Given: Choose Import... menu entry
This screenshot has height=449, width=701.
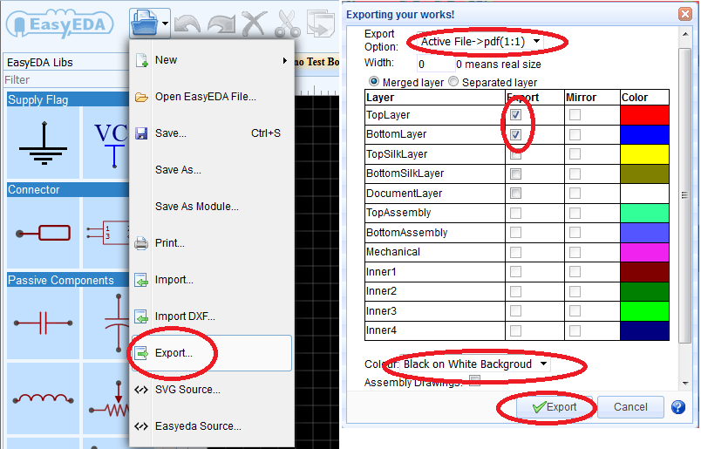Looking at the screenshot, I should (x=211, y=280).
